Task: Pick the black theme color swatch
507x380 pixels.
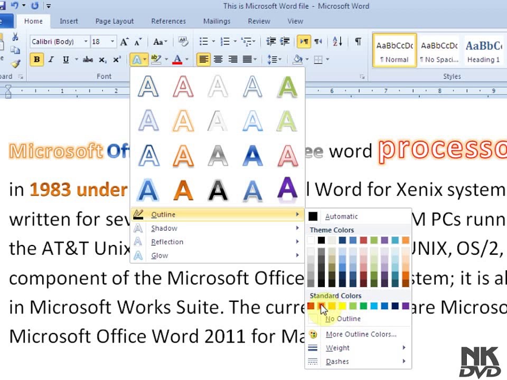Action: click(x=321, y=240)
